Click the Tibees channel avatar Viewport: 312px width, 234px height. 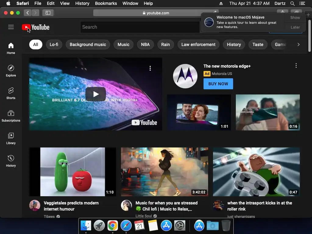[35, 205]
